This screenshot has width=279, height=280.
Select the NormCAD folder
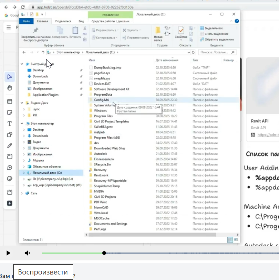[101, 207]
